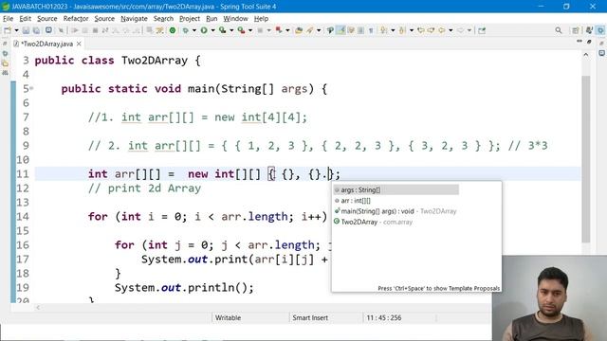Click the Coverage launch icon
607x341 pixels.
pyautogui.click(x=223, y=30)
